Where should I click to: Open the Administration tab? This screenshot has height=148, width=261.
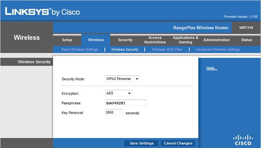pos(217,40)
